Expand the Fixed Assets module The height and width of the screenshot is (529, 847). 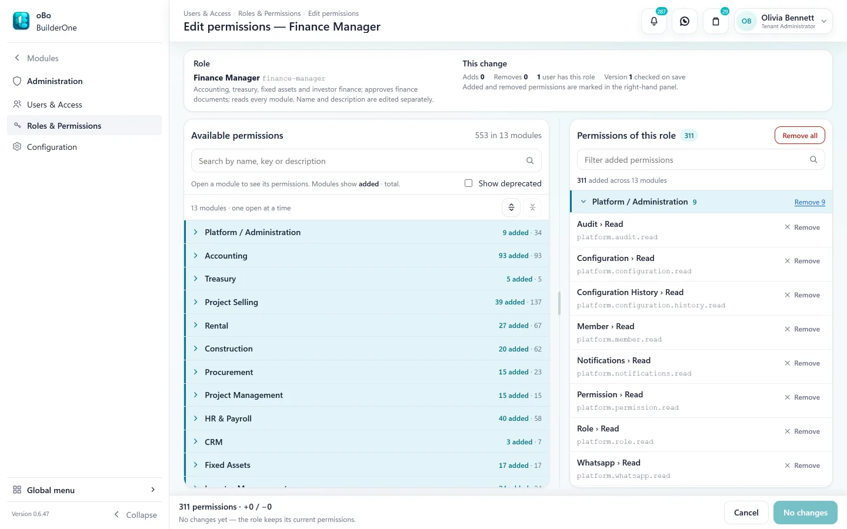click(367, 465)
